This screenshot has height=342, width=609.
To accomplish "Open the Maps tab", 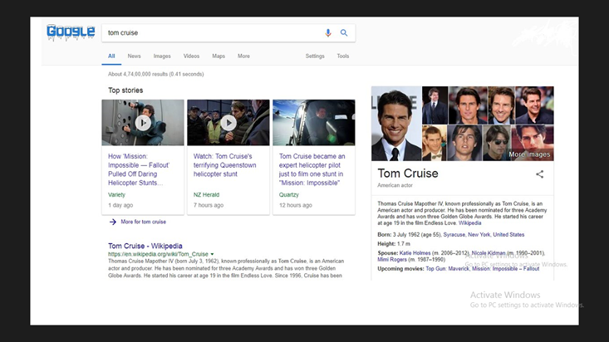I will point(219,56).
